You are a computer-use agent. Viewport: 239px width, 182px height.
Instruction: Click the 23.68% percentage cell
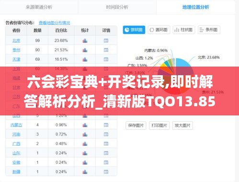click(x=61, y=41)
